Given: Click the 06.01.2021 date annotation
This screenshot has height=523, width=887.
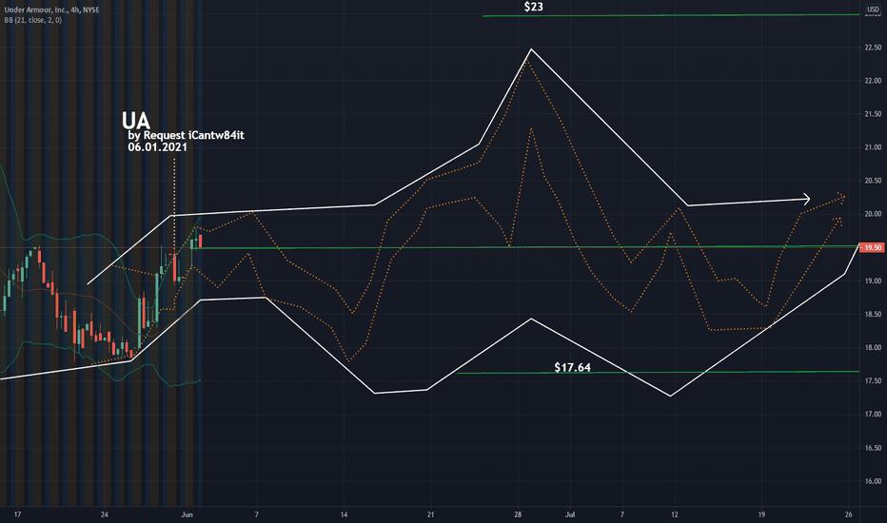Looking at the screenshot, I should point(157,147).
